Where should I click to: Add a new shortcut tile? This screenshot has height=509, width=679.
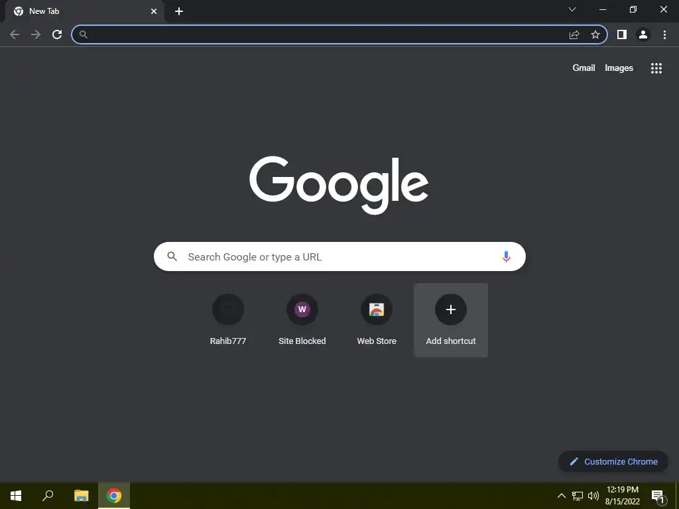click(x=451, y=320)
